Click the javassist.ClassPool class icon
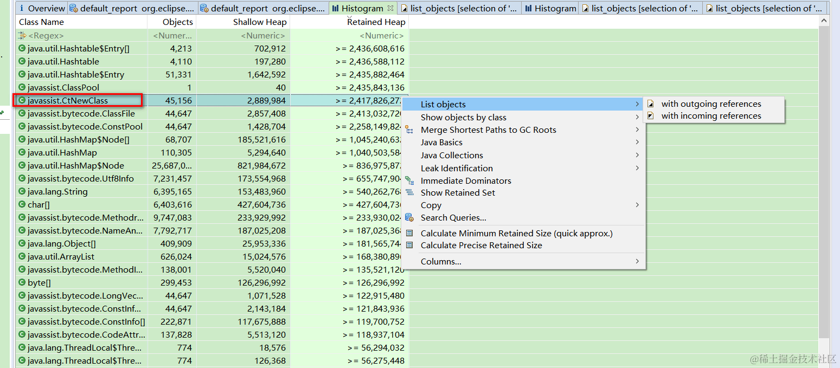The image size is (840, 368). [x=22, y=87]
